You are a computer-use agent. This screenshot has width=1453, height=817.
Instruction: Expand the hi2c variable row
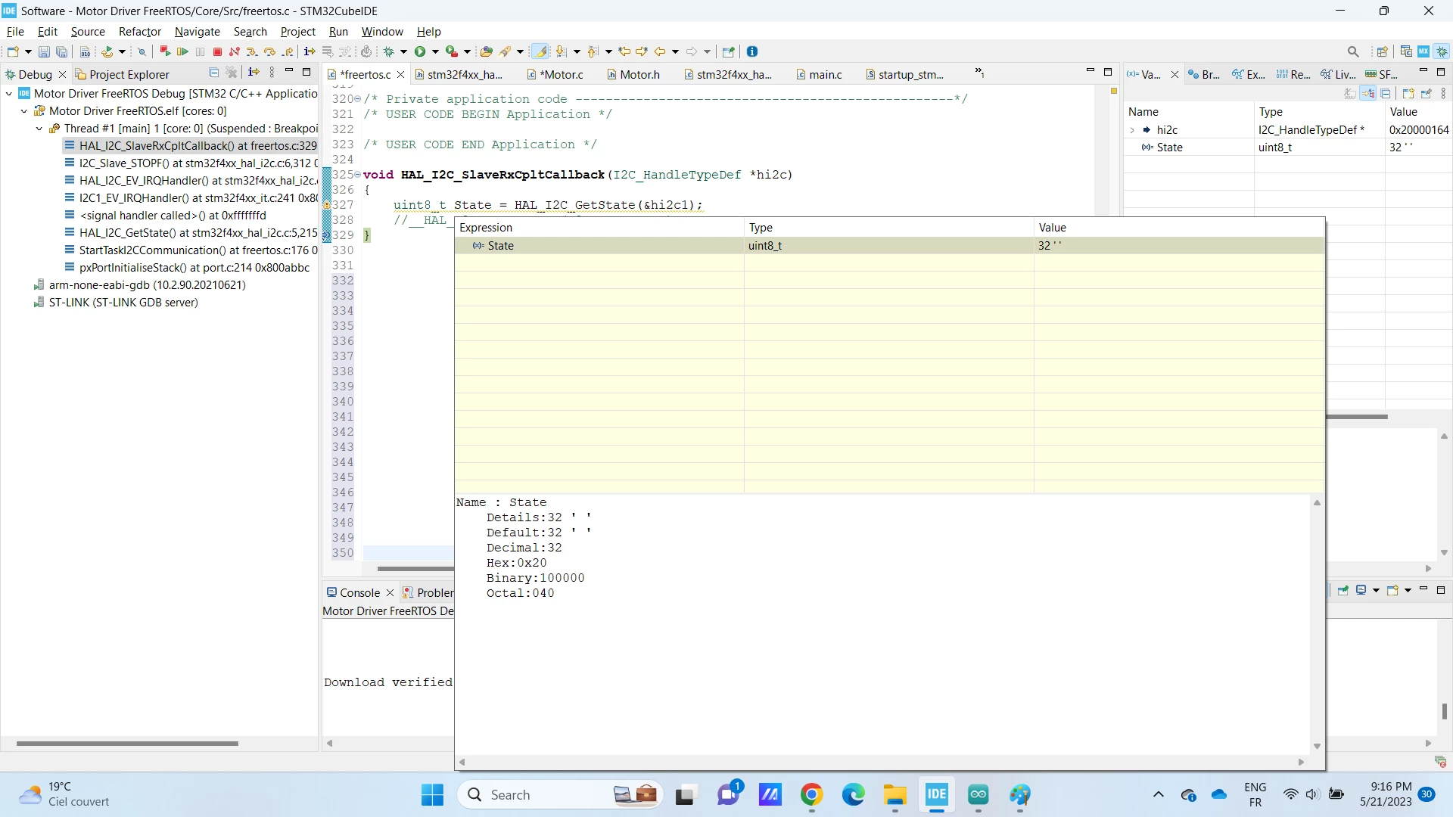pyautogui.click(x=1132, y=130)
